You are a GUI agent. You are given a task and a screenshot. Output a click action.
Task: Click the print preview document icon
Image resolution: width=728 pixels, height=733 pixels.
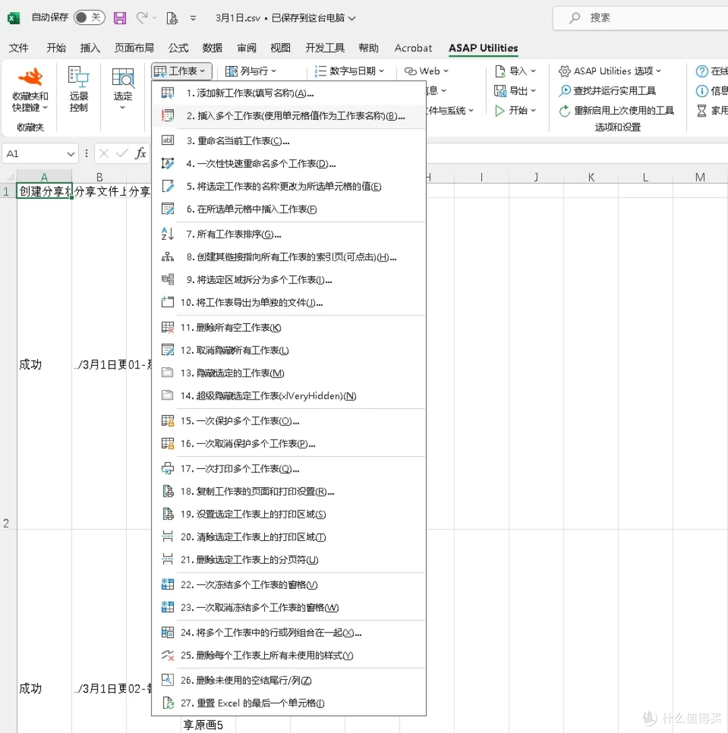click(x=172, y=18)
